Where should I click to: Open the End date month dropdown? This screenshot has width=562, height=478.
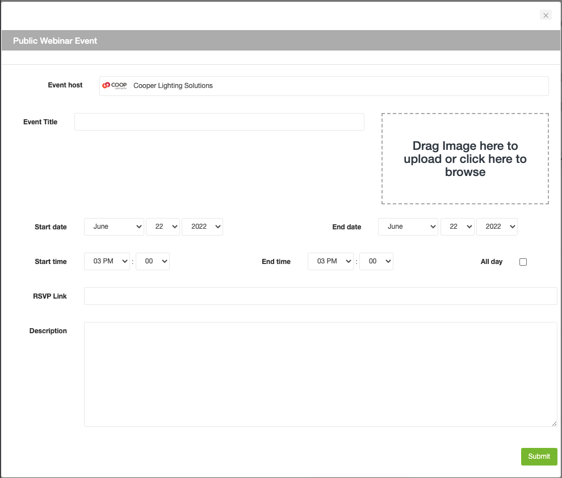tap(408, 227)
